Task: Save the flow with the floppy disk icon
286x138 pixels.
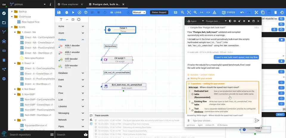Action: point(59,12)
